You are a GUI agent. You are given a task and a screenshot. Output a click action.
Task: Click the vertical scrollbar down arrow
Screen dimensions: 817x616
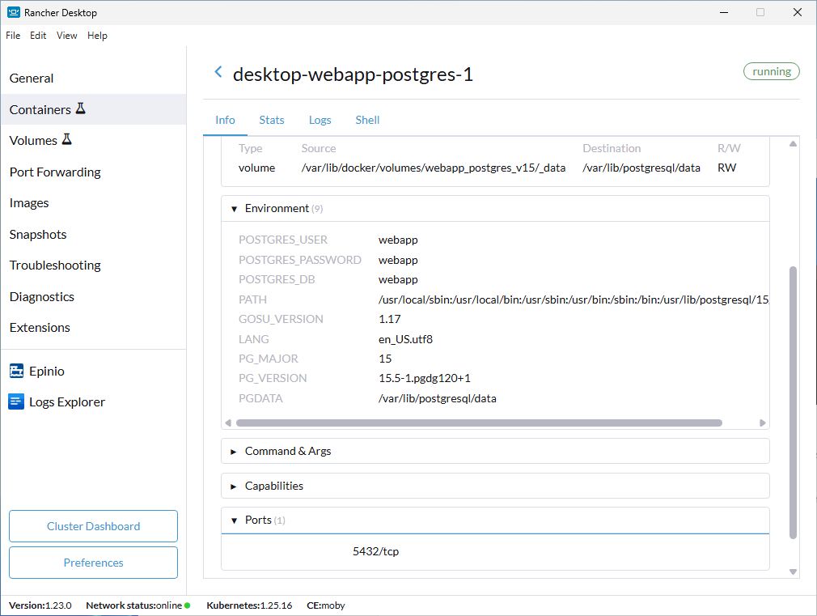[x=793, y=572]
